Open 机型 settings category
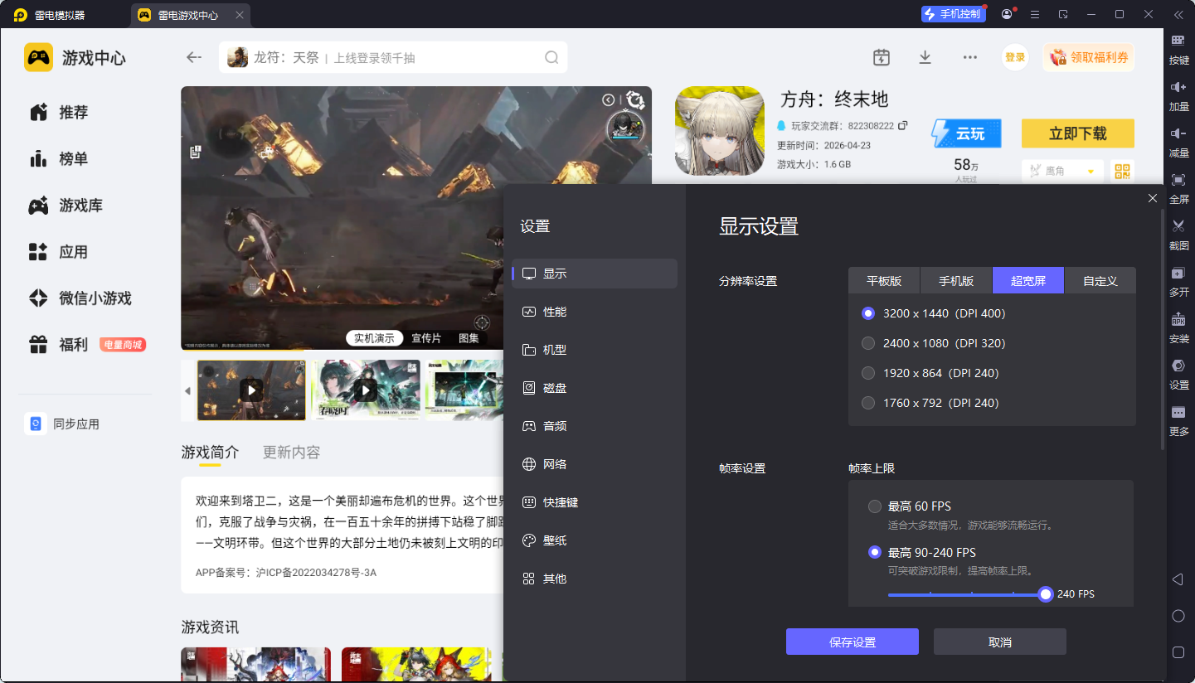The width and height of the screenshot is (1195, 683). pyautogui.click(x=595, y=350)
